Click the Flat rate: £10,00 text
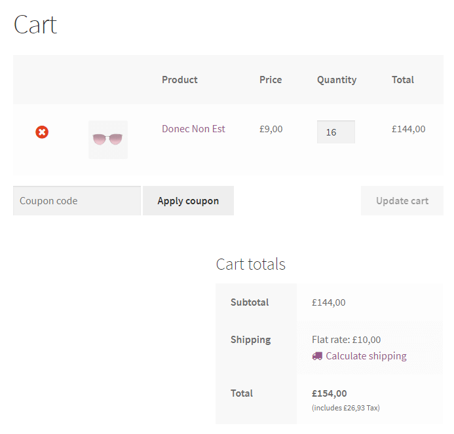The image size is (454, 434). click(347, 340)
